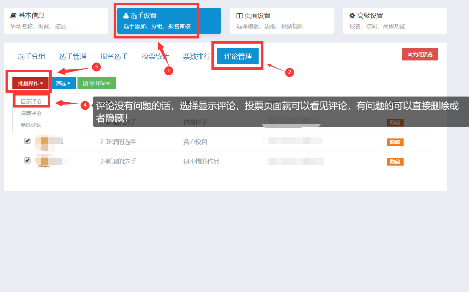Click the avatar thumbnail in 赏心悦目 row
The height and width of the screenshot is (292, 469).
pos(44,142)
